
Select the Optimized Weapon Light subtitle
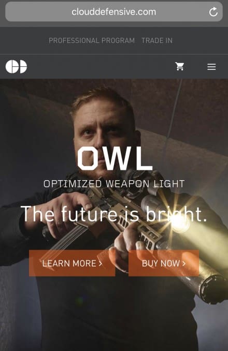(x=114, y=184)
